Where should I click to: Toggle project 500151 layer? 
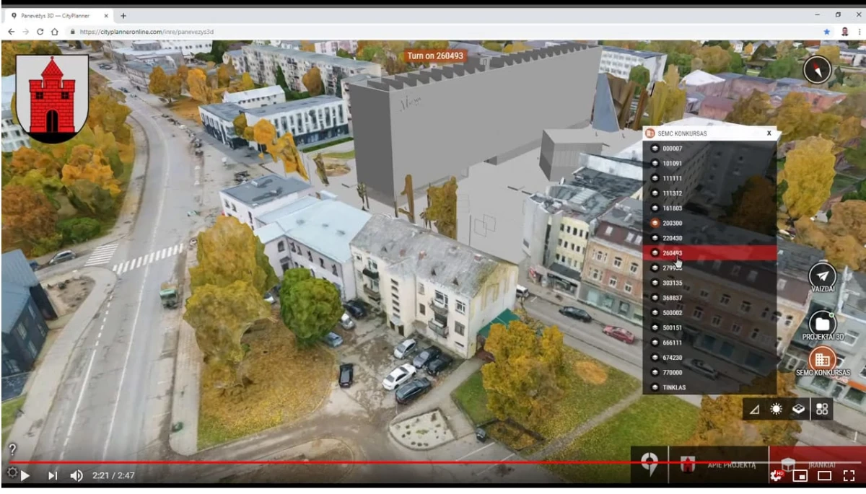[709, 327]
